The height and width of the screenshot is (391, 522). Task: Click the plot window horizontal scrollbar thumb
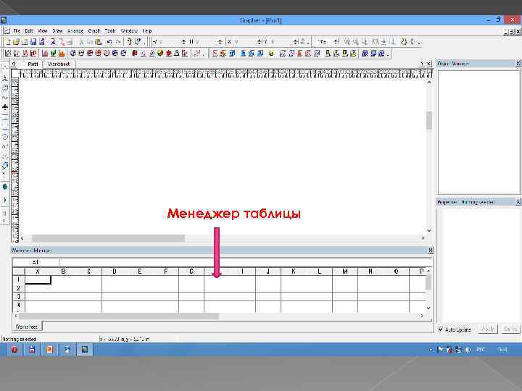(108, 238)
